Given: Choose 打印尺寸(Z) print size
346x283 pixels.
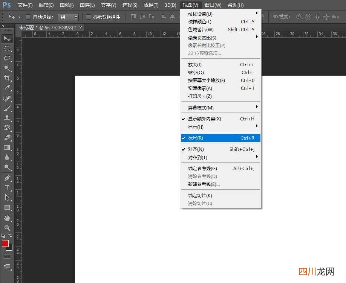Looking at the screenshot, I should pos(220,96).
